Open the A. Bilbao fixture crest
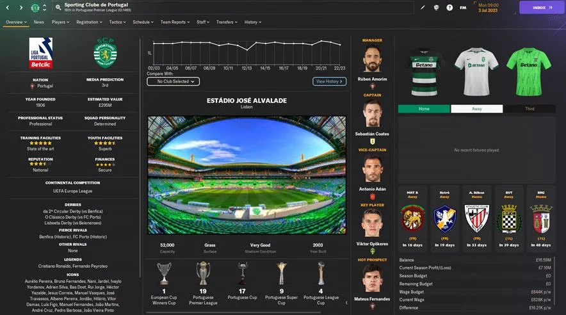The image size is (566, 315). pos(477,218)
